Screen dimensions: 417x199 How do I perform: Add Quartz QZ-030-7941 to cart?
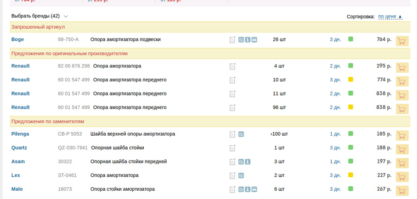tap(402, 149)
